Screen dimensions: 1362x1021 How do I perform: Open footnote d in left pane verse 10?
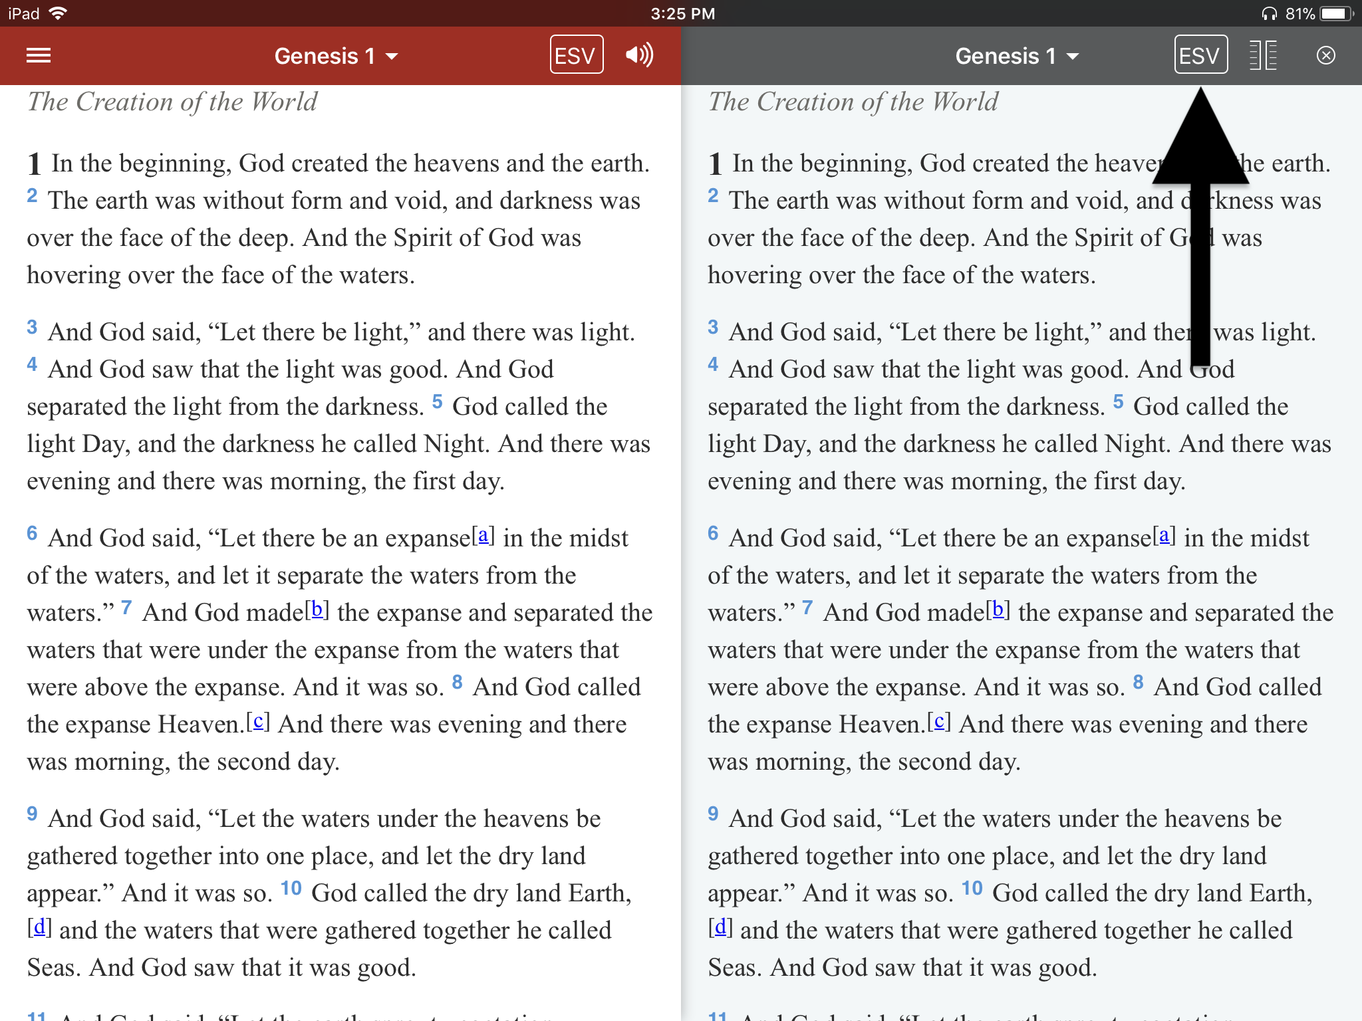(x=39, y=927)
